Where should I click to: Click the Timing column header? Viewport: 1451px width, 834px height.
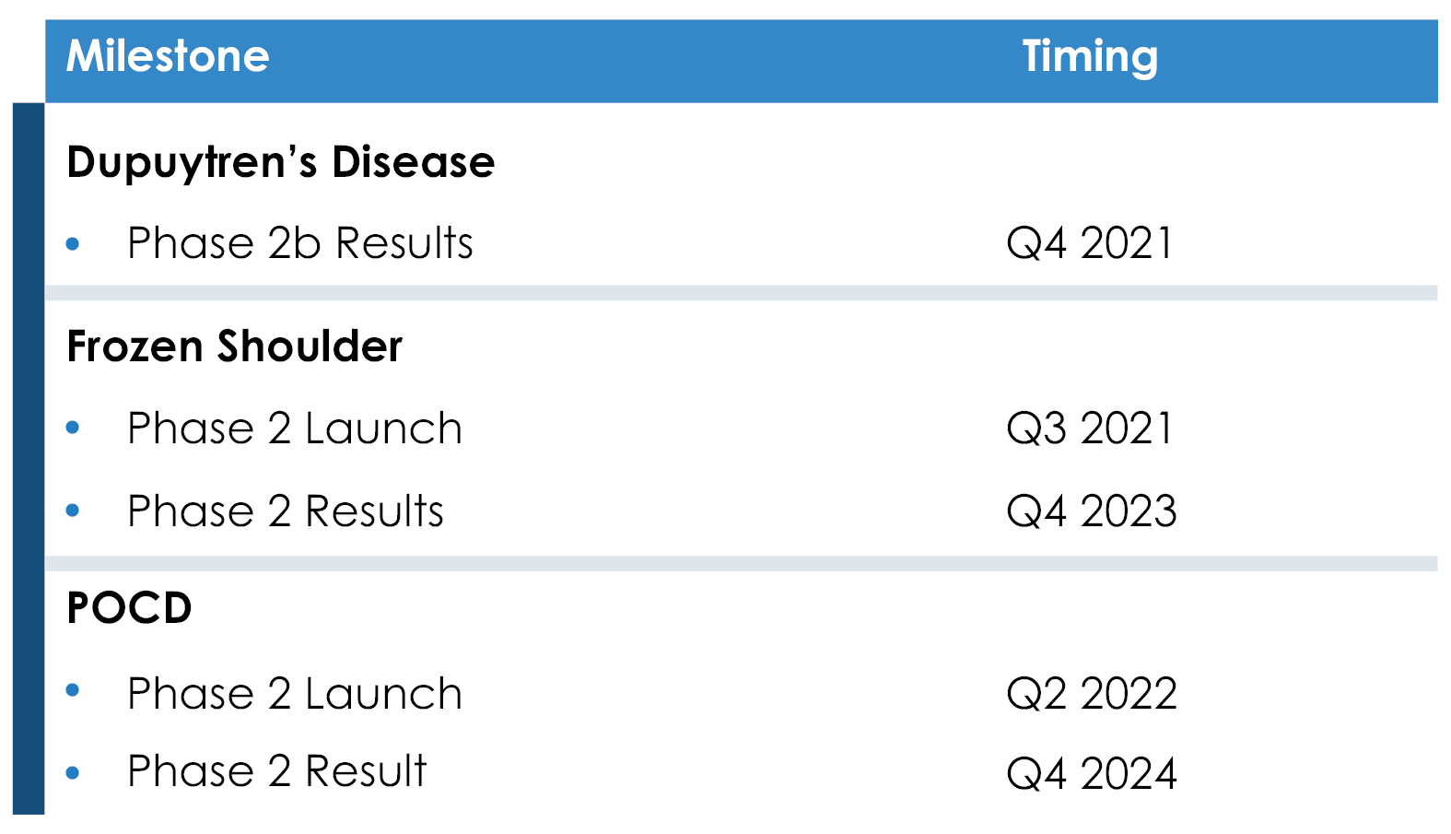click(x=1090, y=56)
